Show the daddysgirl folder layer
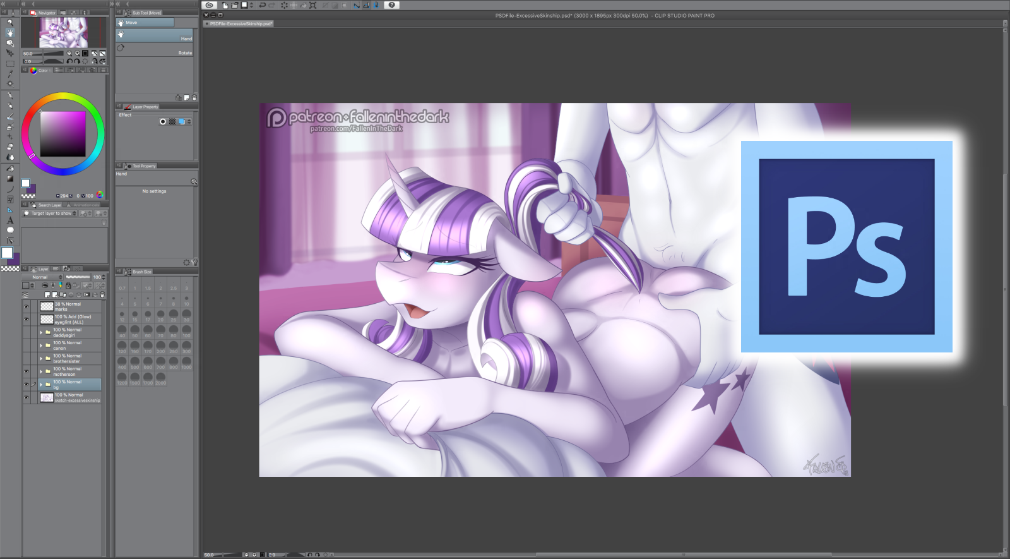The image size is (1010, 559). click(x=27, y=332)
